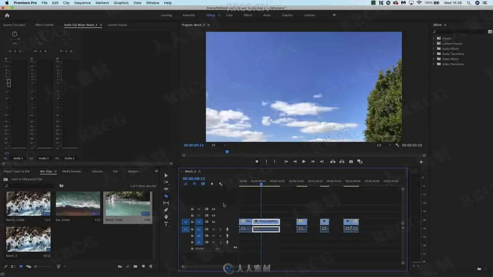Pick the Hand tool
493x277 pixels.
pyautogui.click(x=166, y=217)
